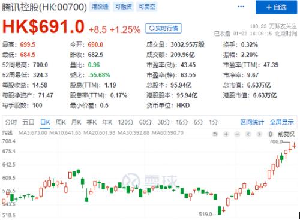Viewport: 300px width, 220px height.
Task: Click the change value +8.5 +1.25%
Action: click(115, 30)
